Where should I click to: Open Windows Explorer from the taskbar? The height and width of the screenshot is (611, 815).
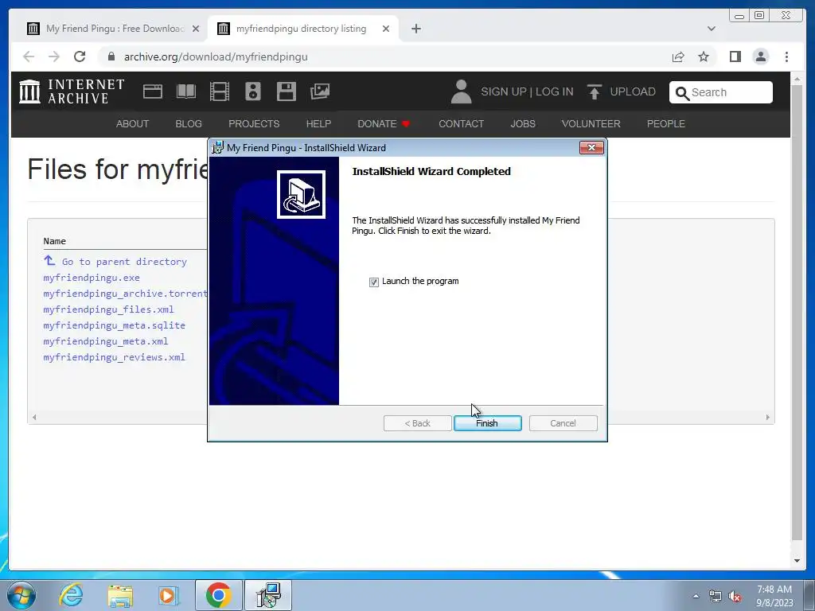click(x=120, y=595)
